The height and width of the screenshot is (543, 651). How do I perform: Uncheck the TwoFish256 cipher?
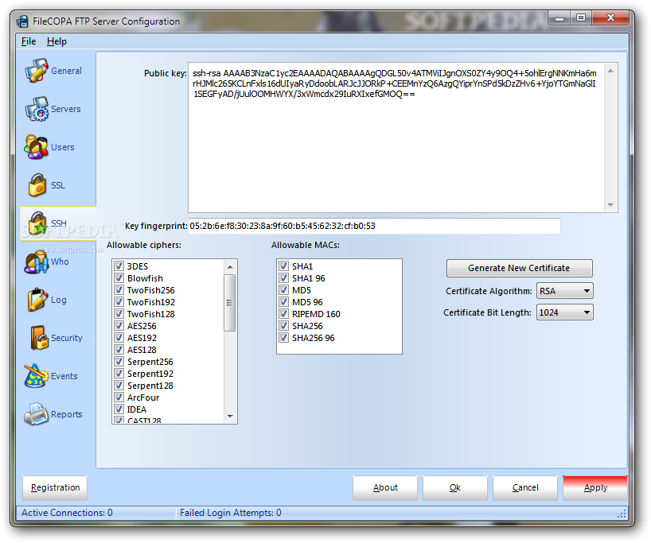point(119,290)
